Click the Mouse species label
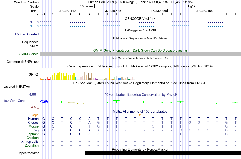The height and width of the screenshot is (159, 241). [33, 126]
